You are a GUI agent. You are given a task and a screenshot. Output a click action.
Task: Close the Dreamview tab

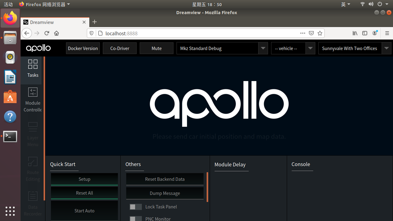point(84,22)
